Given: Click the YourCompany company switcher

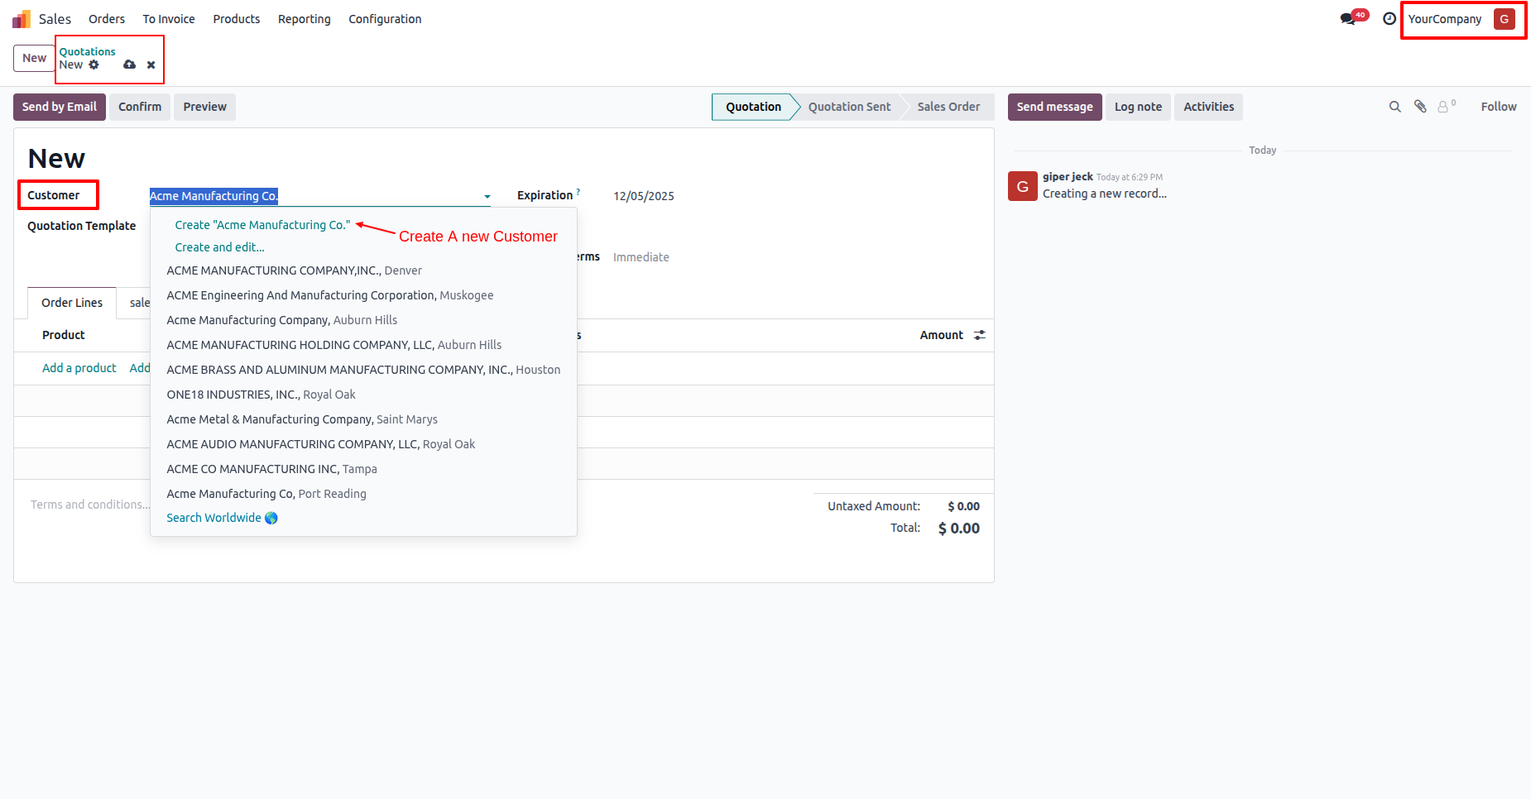Looking at the screenshot, I should coord(1445,19).
